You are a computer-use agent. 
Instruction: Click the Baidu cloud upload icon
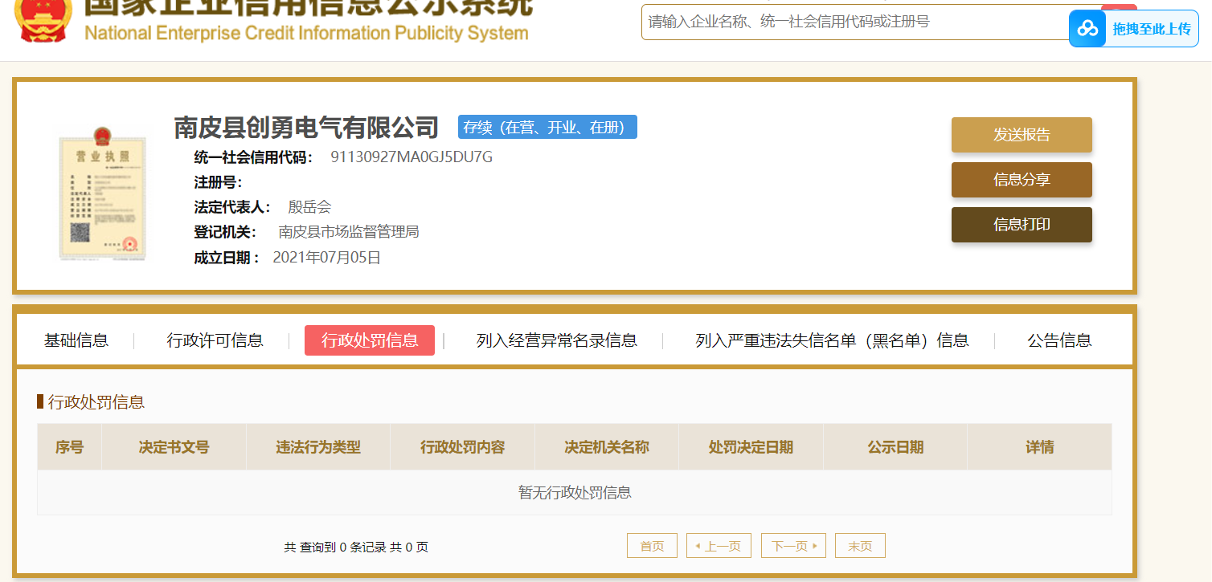[1087, 29]
